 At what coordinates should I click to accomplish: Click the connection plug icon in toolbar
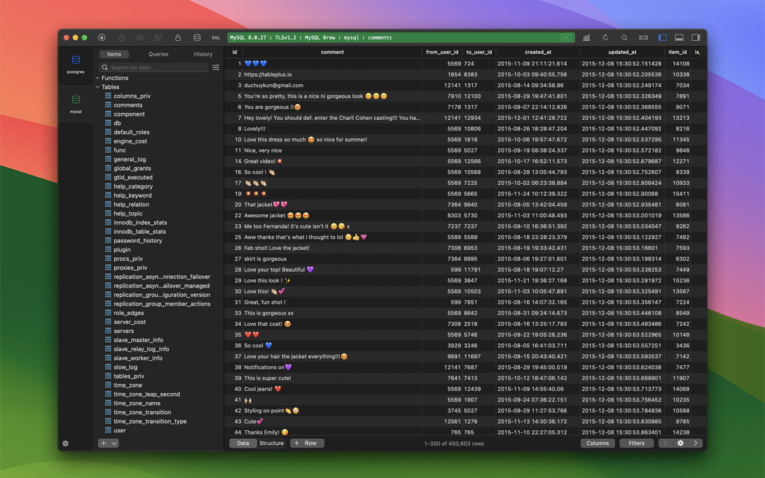click(x=102, y=38)
